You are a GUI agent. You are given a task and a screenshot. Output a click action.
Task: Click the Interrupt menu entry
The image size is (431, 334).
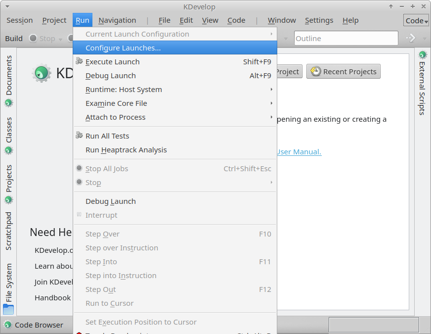[x=175, y=215]
